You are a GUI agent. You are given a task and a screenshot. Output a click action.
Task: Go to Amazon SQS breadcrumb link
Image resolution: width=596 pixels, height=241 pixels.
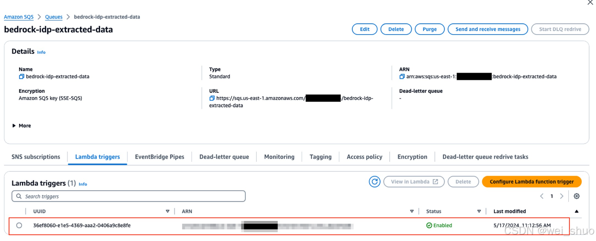[x=19, y=17]
